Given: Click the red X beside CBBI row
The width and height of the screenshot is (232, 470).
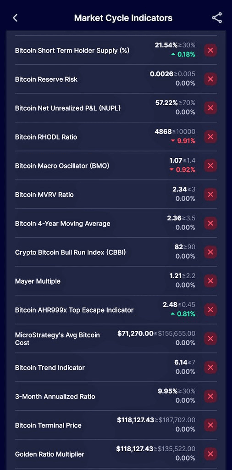Looking at the screenshot, I should click(x=210, y=252).
